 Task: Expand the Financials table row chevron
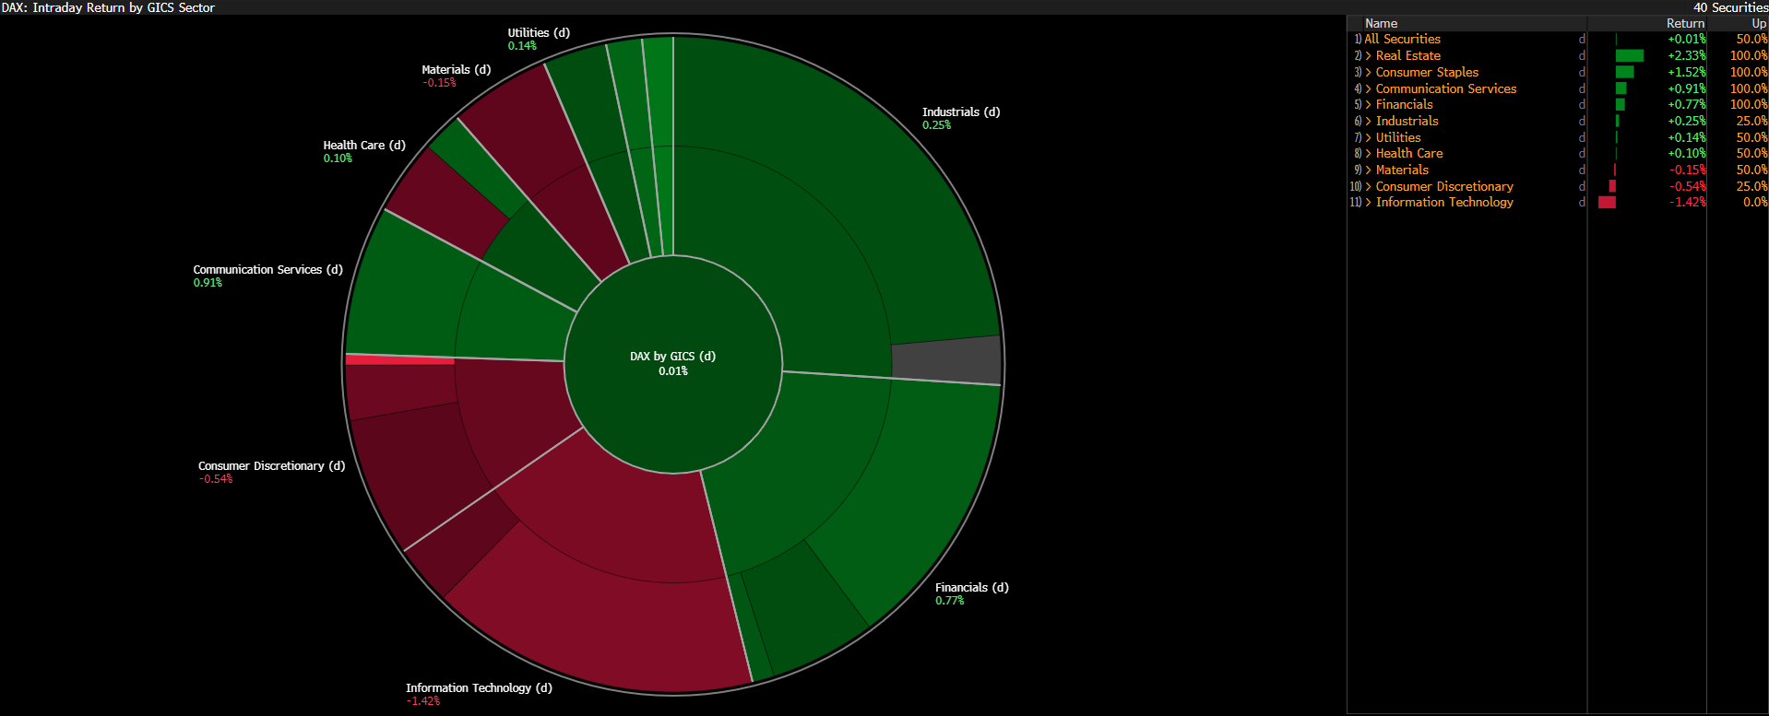click(1369, 105)
